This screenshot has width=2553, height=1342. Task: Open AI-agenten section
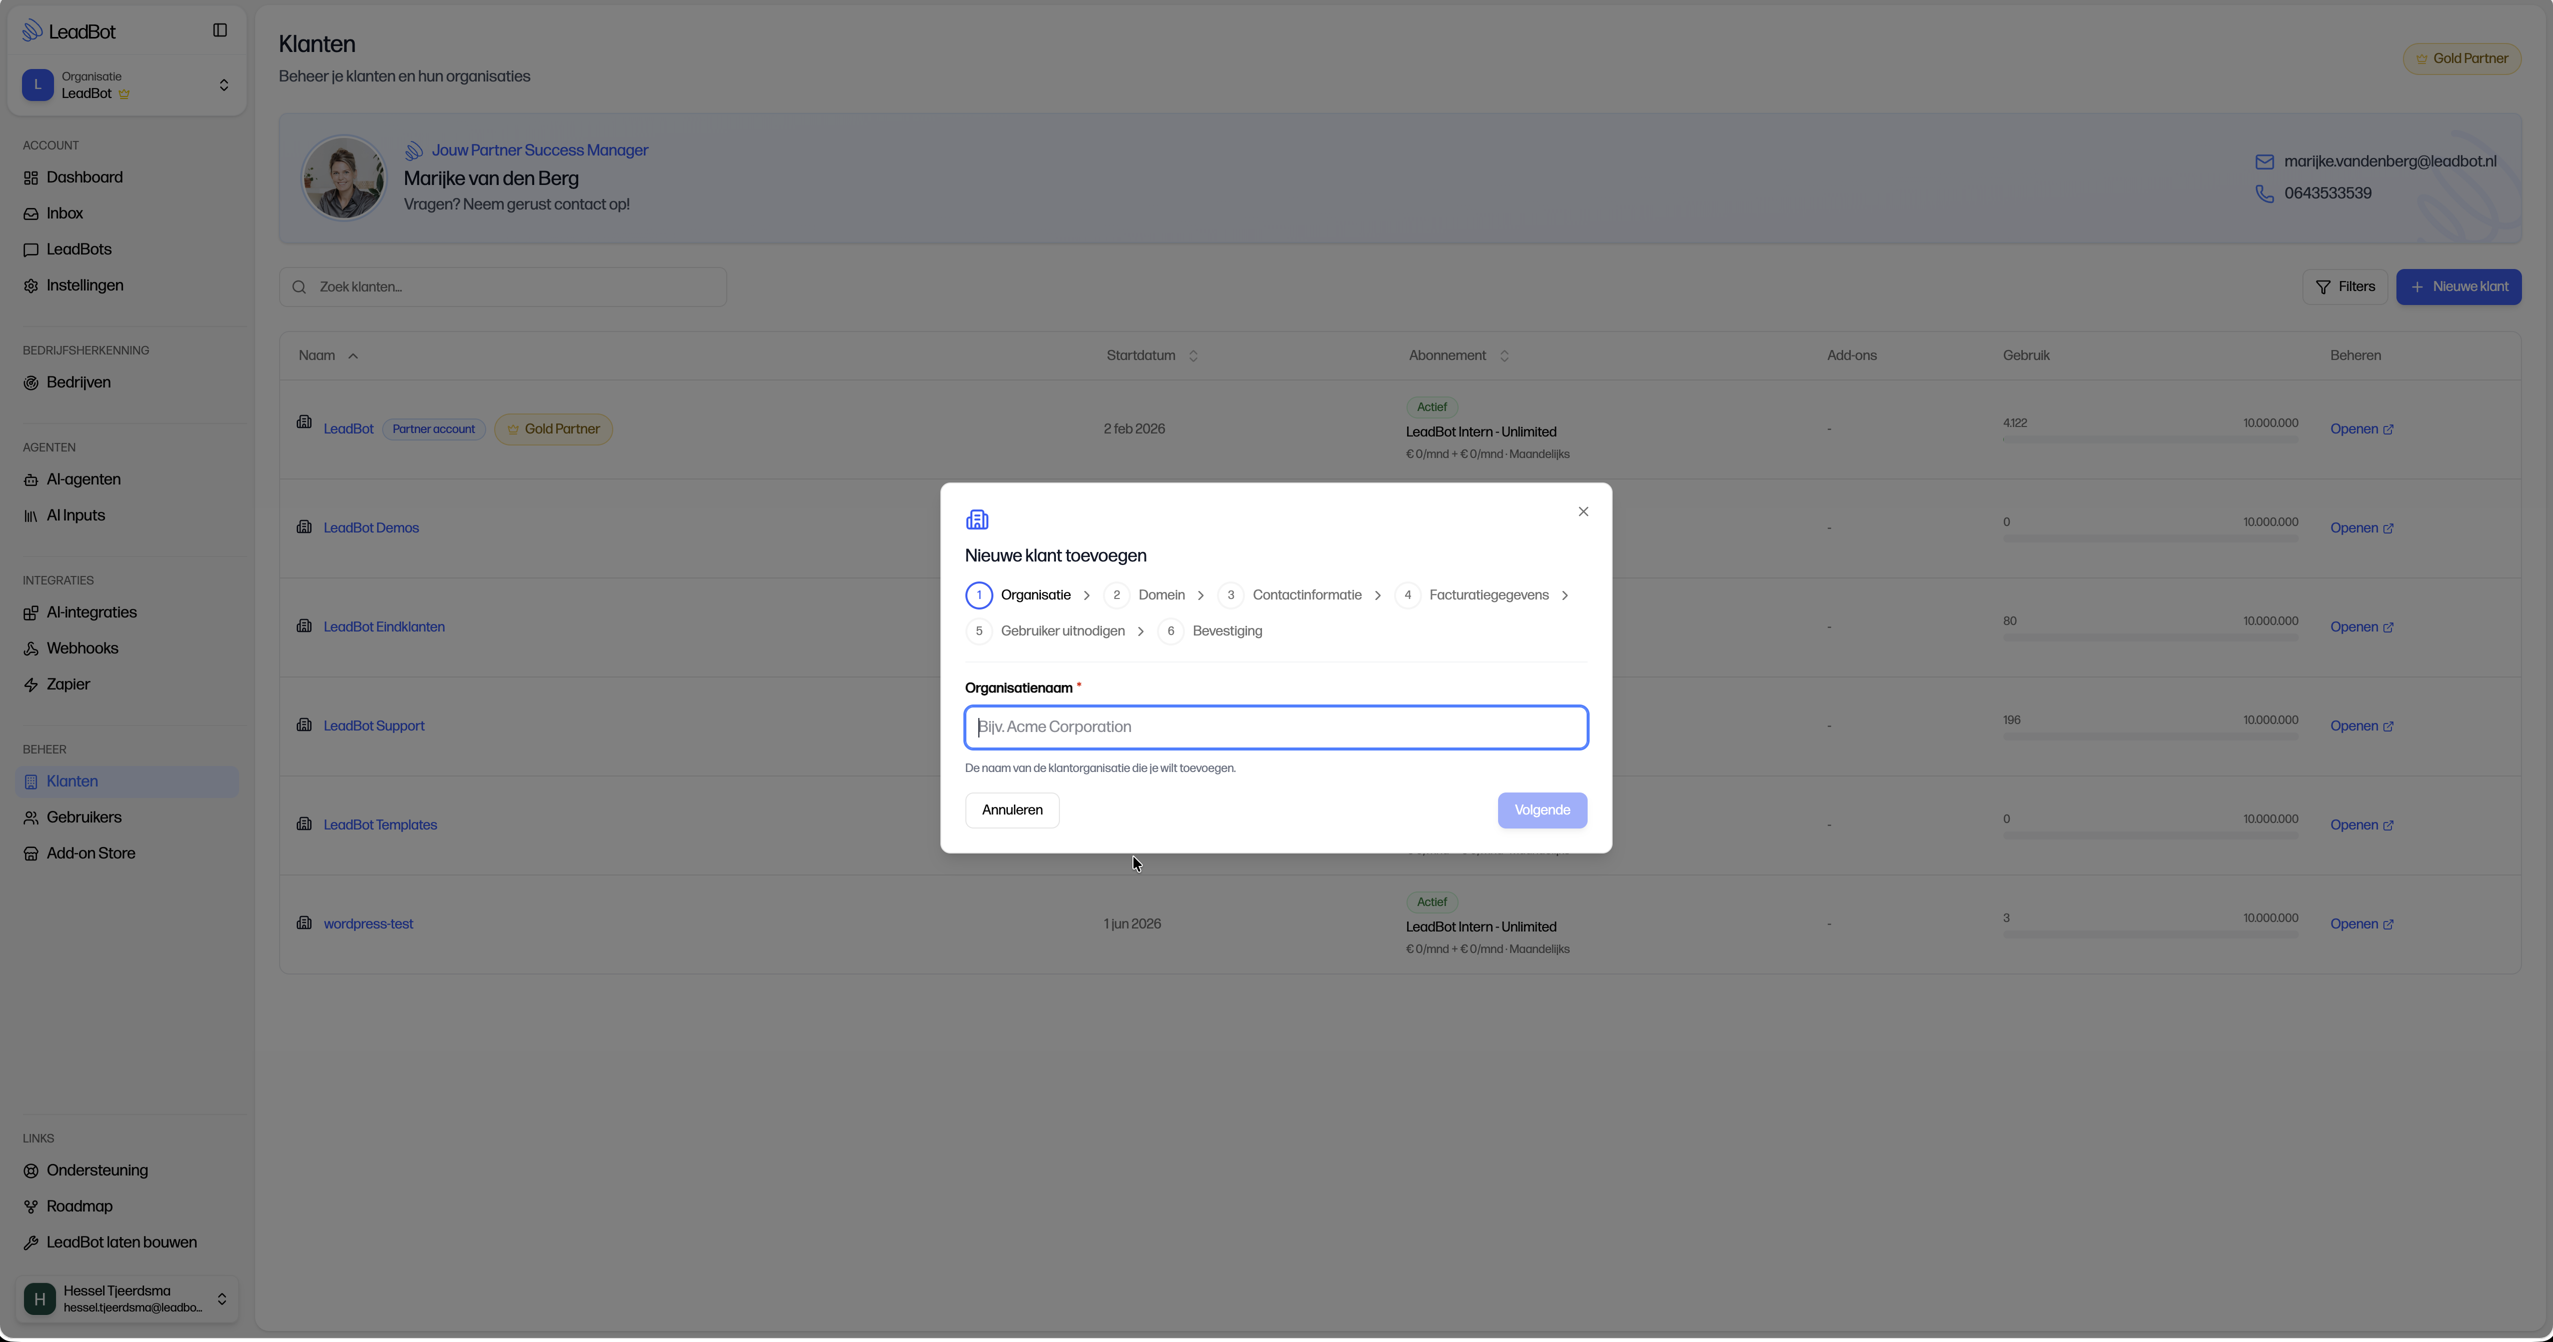pyautogui.click(x=83, y=479)
